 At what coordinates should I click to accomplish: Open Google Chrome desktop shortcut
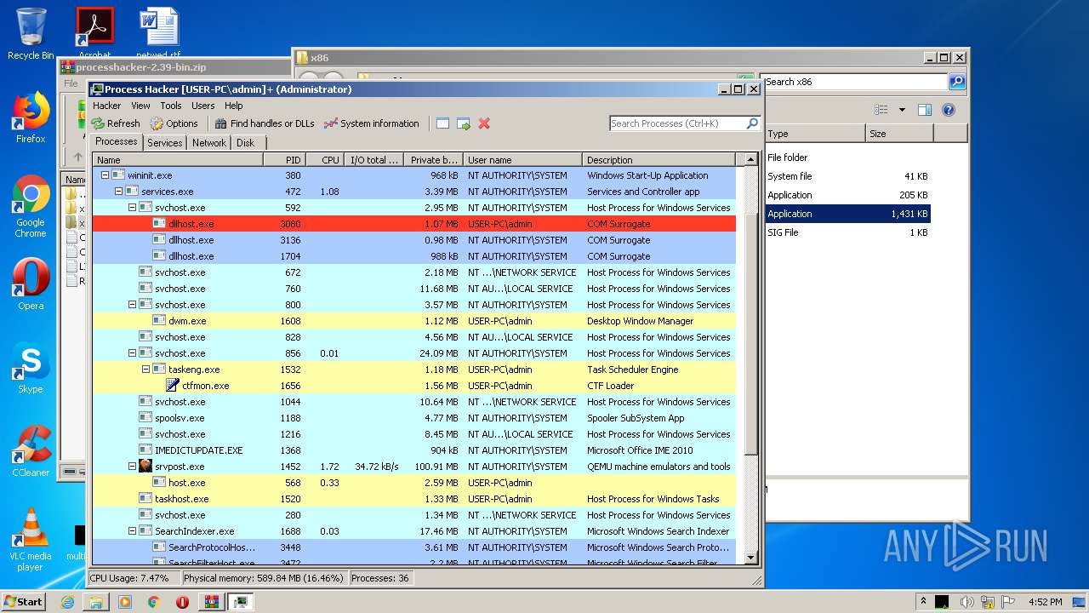(x=31, y=207)
